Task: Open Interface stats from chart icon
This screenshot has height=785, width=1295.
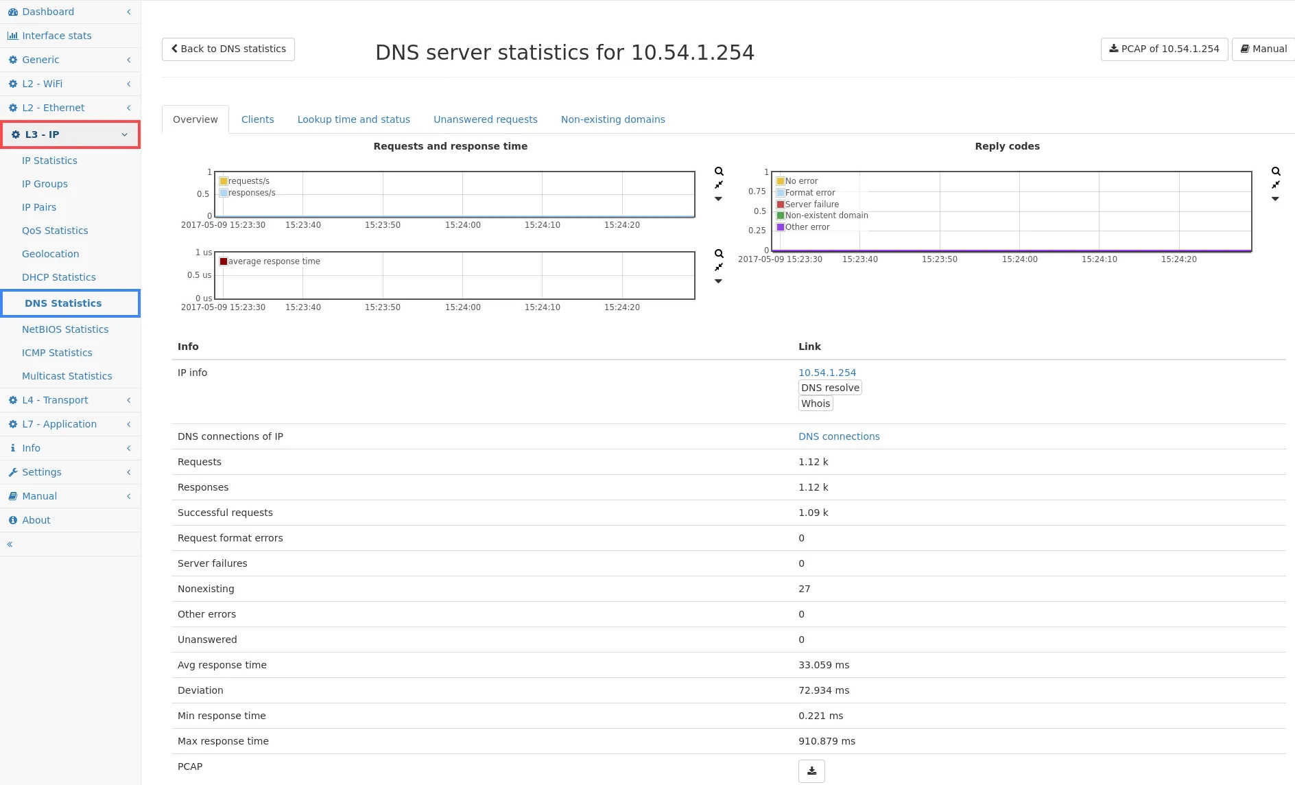Action: pos(12,36)
